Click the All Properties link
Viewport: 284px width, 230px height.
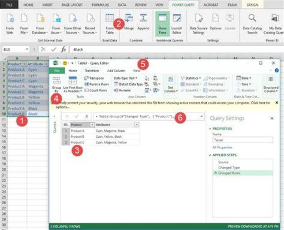[222, 147]
